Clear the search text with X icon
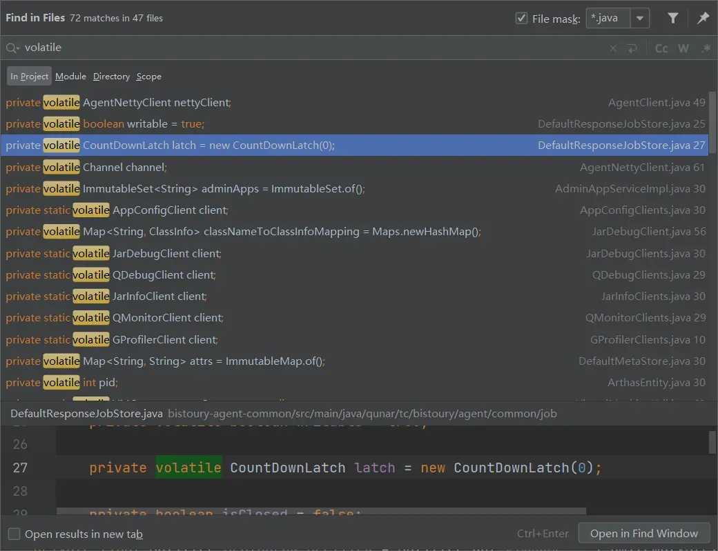 [613, 48]
